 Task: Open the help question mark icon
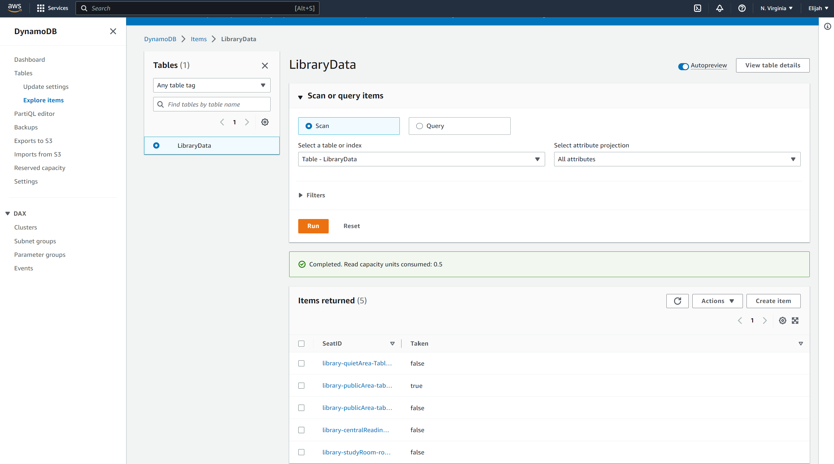coord(742,8)
